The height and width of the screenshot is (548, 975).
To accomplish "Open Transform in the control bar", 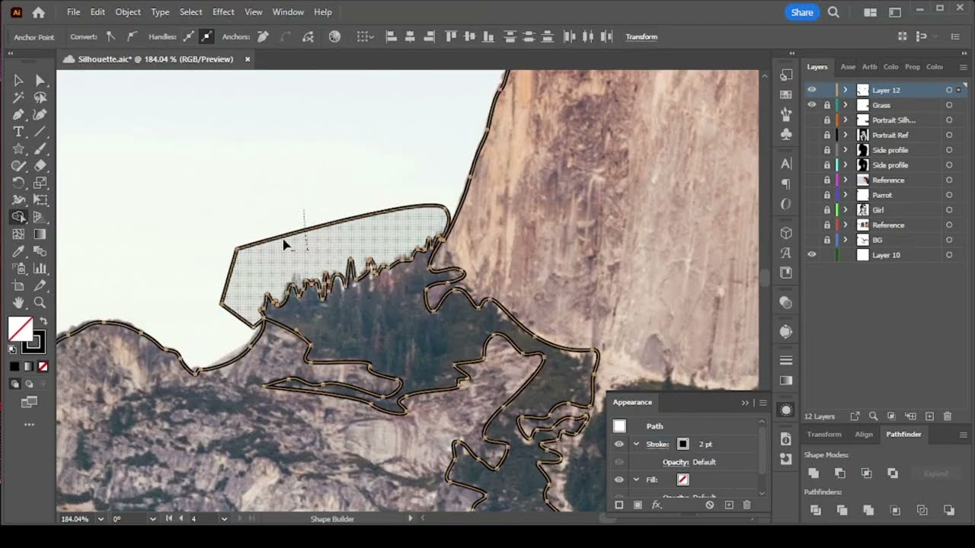I will coord(641,37).
